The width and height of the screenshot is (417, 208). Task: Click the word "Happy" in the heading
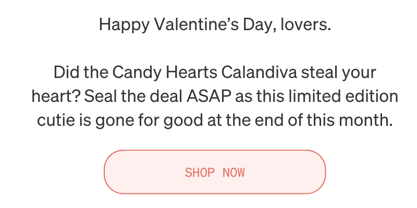pos(124,25)
